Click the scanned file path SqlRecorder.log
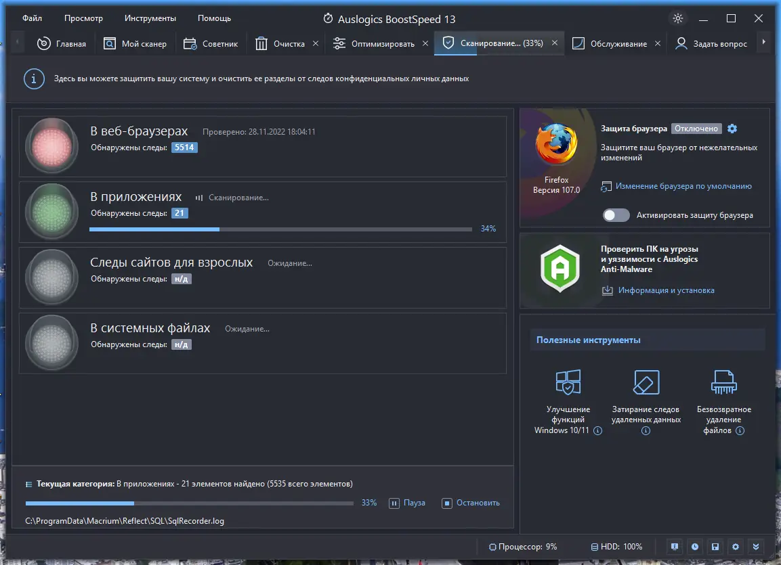Viewport: 781px width, 565px height. point(125,521)
